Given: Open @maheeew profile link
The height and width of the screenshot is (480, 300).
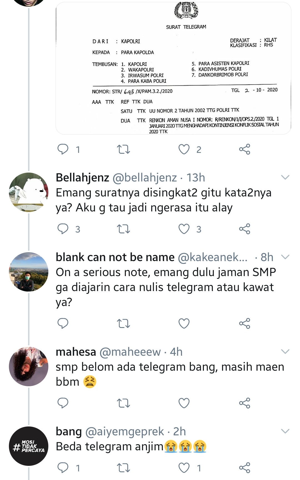Looking at the screenshot, I should click(130, 352).
